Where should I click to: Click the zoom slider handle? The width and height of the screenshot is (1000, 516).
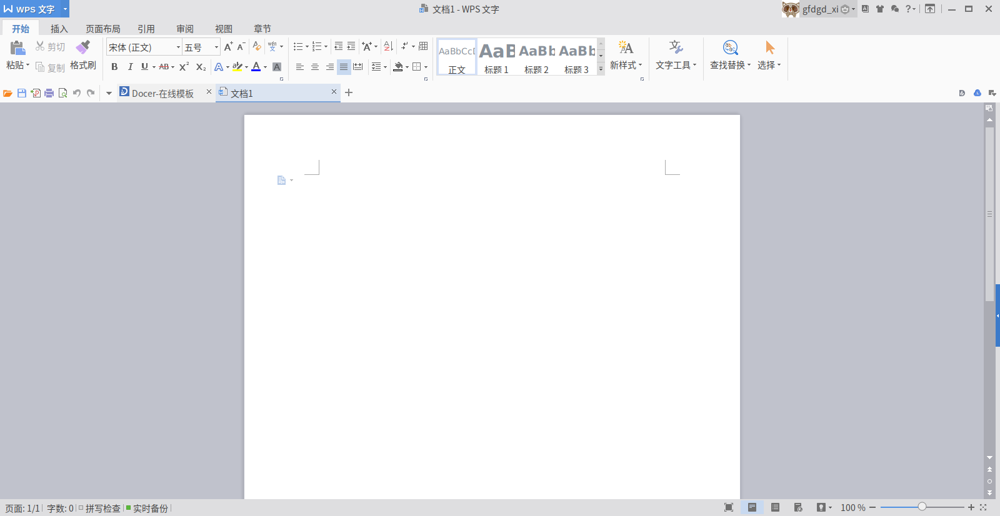(x=922, y=507)
